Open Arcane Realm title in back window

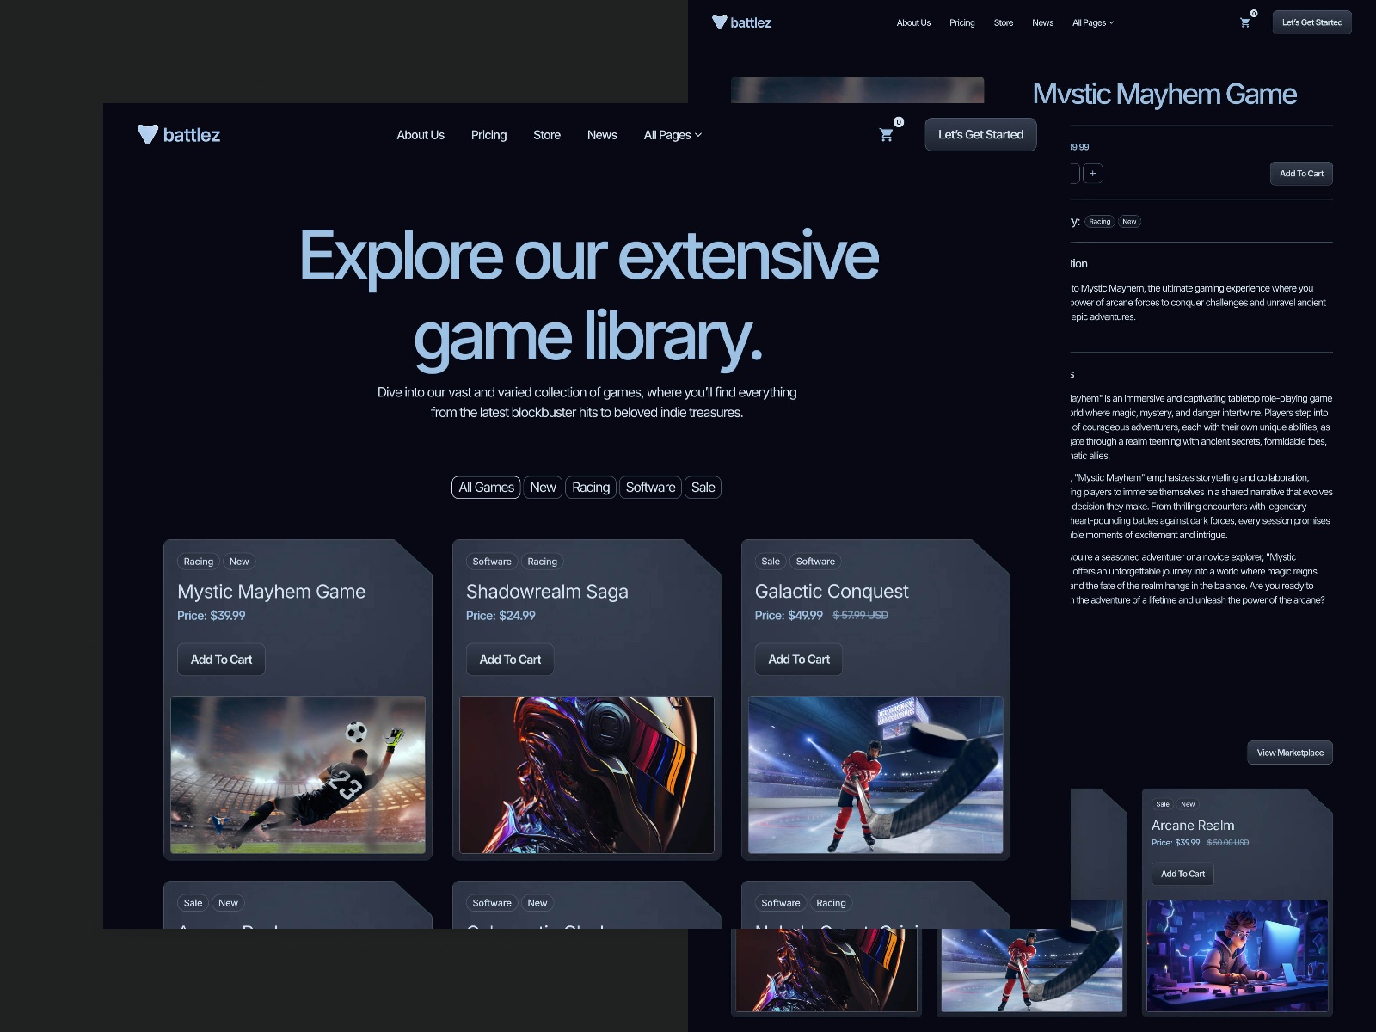(1193, 826)
